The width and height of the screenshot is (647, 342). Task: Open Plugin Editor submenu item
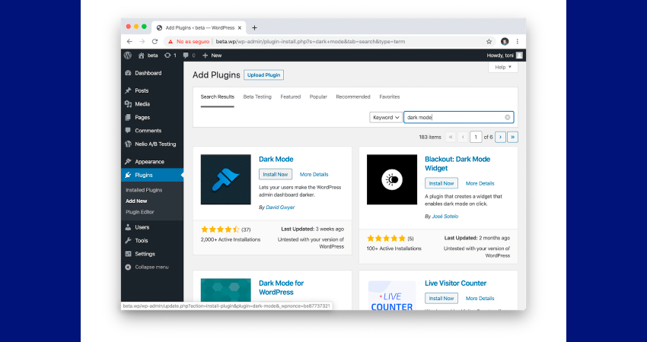(140, 212)
